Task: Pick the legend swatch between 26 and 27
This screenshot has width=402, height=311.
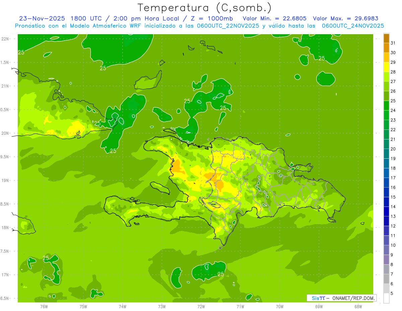Action: (386, 86)
